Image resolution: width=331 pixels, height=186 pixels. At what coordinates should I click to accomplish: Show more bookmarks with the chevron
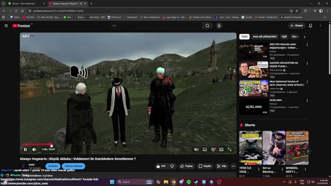pyautogui.click(x=325, y=17)
